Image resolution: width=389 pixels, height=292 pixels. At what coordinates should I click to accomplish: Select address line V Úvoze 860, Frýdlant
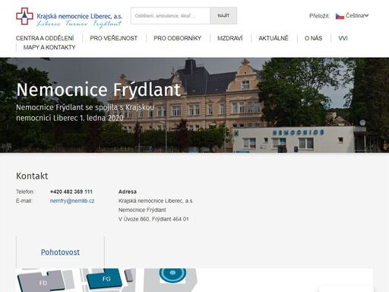[x=153, y=219]
